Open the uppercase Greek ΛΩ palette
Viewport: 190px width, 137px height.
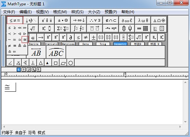pyautogui.click(x=159, y=20)
